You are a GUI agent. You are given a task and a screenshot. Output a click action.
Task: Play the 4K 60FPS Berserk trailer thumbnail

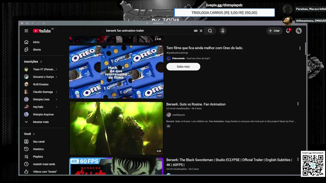pyautogui.click(x=116, y=166)
